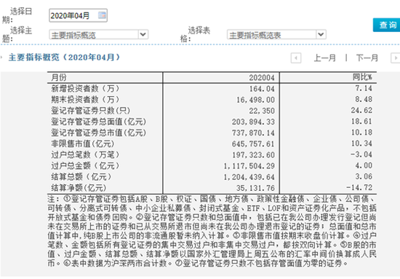Click the value 35,131.76
Screen dimensions: 400x279
pyautogui.click(x=255, y=188)
